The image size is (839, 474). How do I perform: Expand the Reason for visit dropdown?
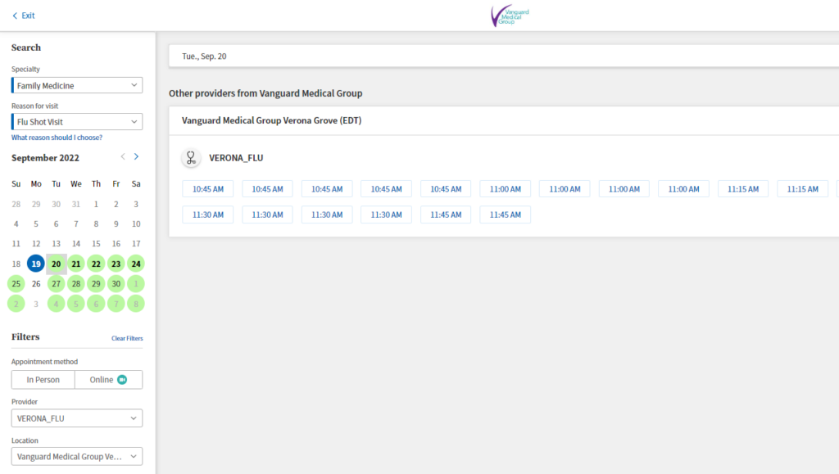pyautogui.click(x=77, y=122)
